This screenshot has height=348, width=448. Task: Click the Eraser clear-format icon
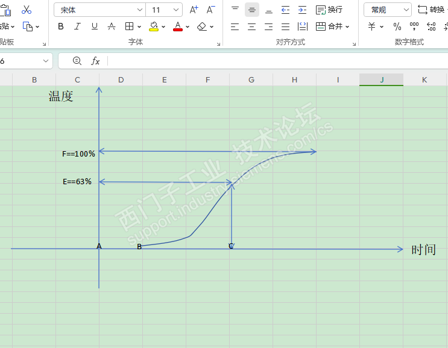click(x=202, y=26)
